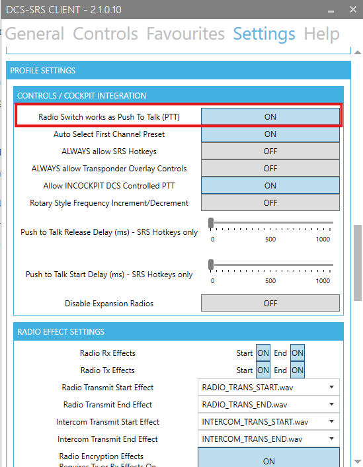Image resolution: width=363 pixels, height=467 pixels.
Task: Open Radio Transmit End Effect dropdown
Action: pos(268,404)
